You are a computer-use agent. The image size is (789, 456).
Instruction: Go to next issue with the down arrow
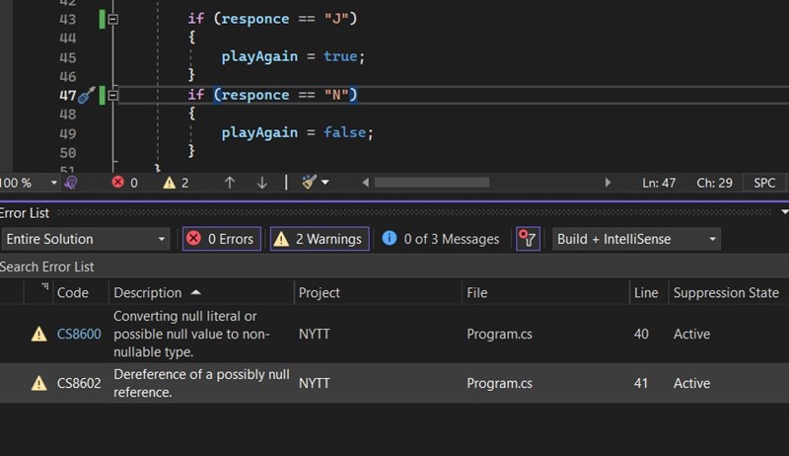point(262,183)
